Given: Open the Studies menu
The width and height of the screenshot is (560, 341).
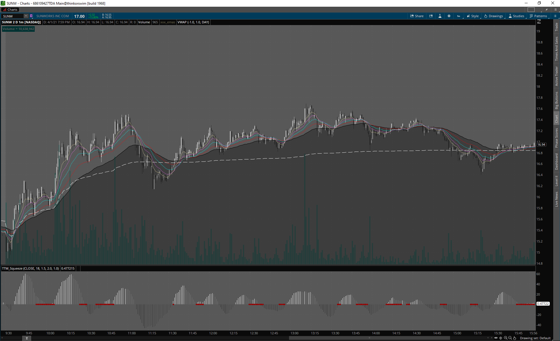Looking at the screenshot, I should click(x=516, y=16).
